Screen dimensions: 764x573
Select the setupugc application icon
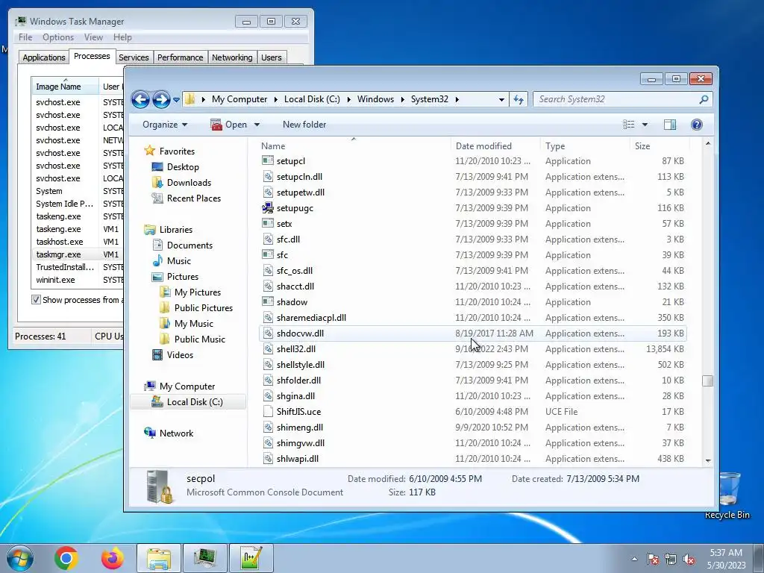[268, 208]
